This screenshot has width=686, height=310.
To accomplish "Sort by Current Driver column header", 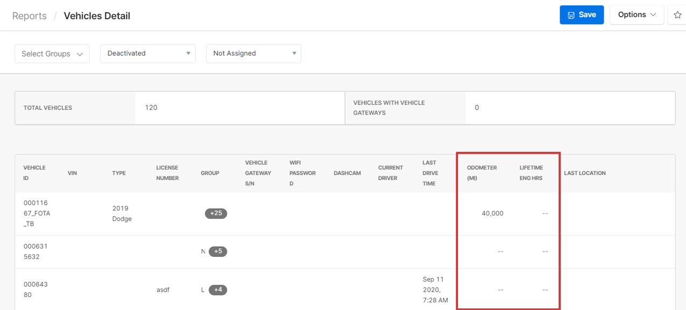I will click(x=390, y=173).
